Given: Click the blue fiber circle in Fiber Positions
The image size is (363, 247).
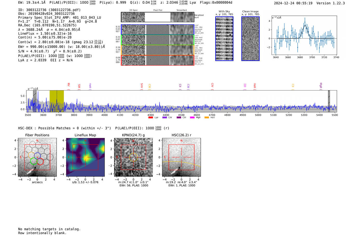Looking at the screenshot, I should [37, 156].
